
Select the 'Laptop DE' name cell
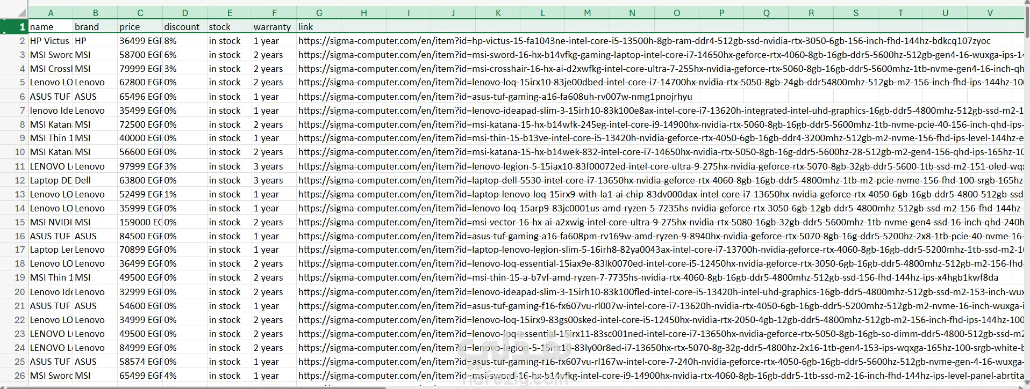pos(51,180)
